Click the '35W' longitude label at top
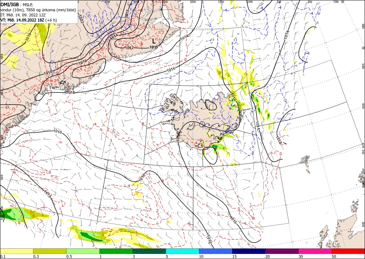This screenshot has height=259, width=365. [107, 2]
